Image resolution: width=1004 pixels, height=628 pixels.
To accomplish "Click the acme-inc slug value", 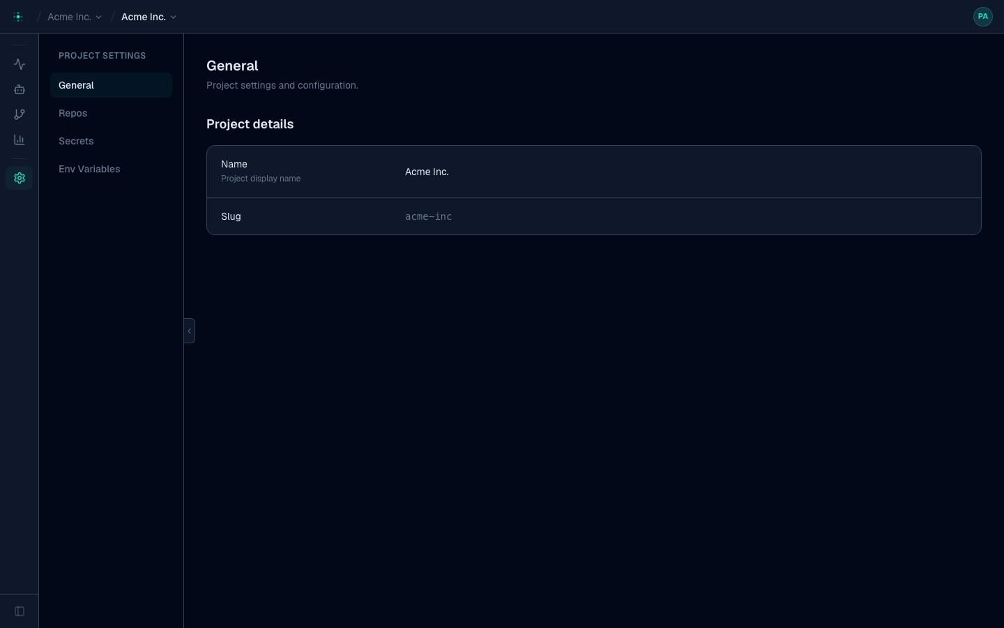I will pyautogui.click(x=428, y=216).
